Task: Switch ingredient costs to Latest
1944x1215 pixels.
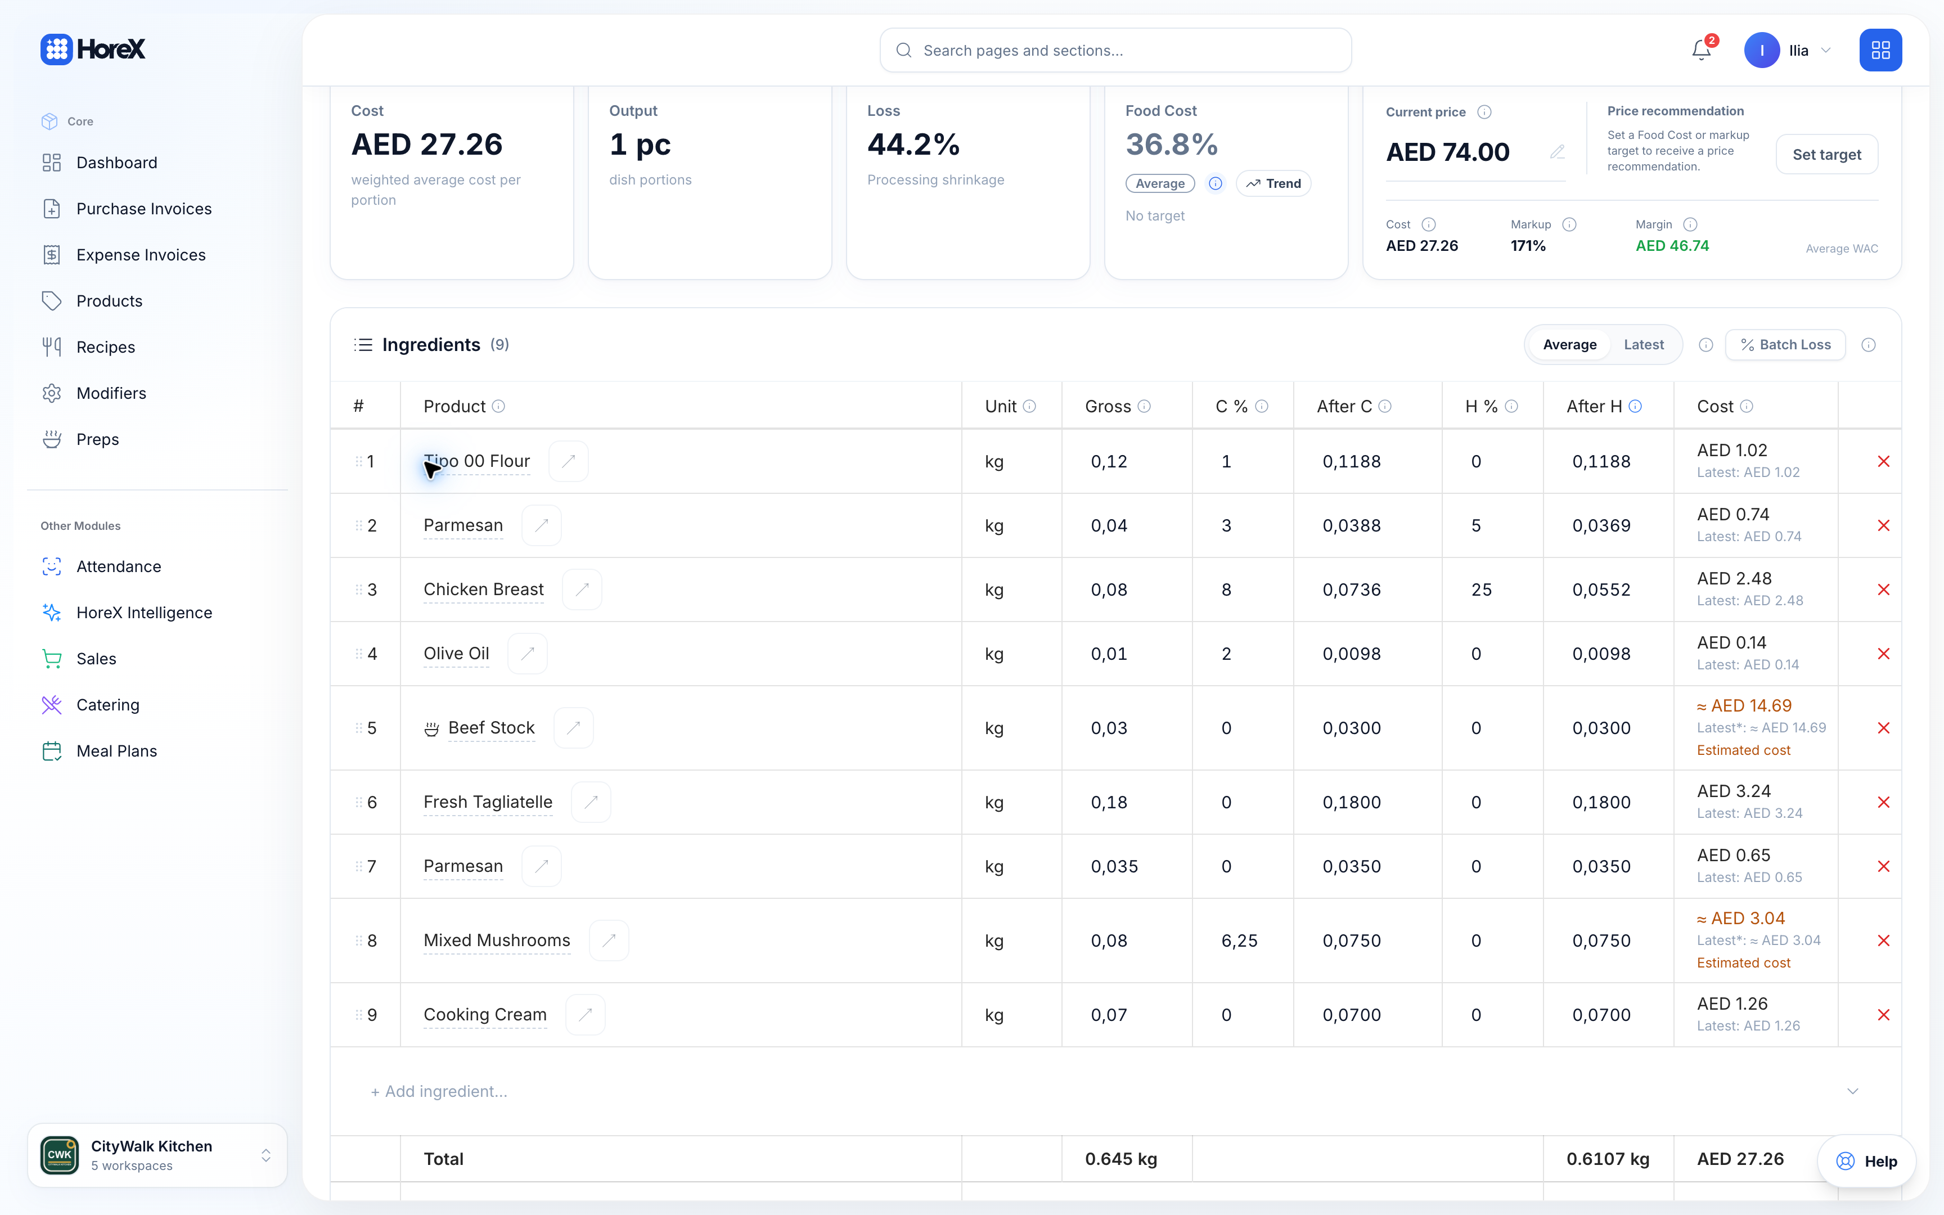Action: 1644,345
